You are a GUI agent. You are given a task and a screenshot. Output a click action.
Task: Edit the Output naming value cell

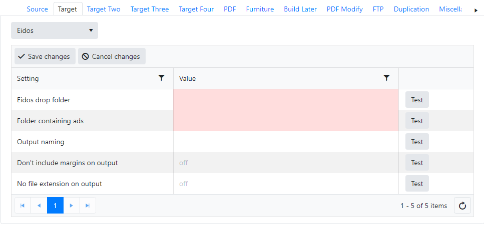286,142
